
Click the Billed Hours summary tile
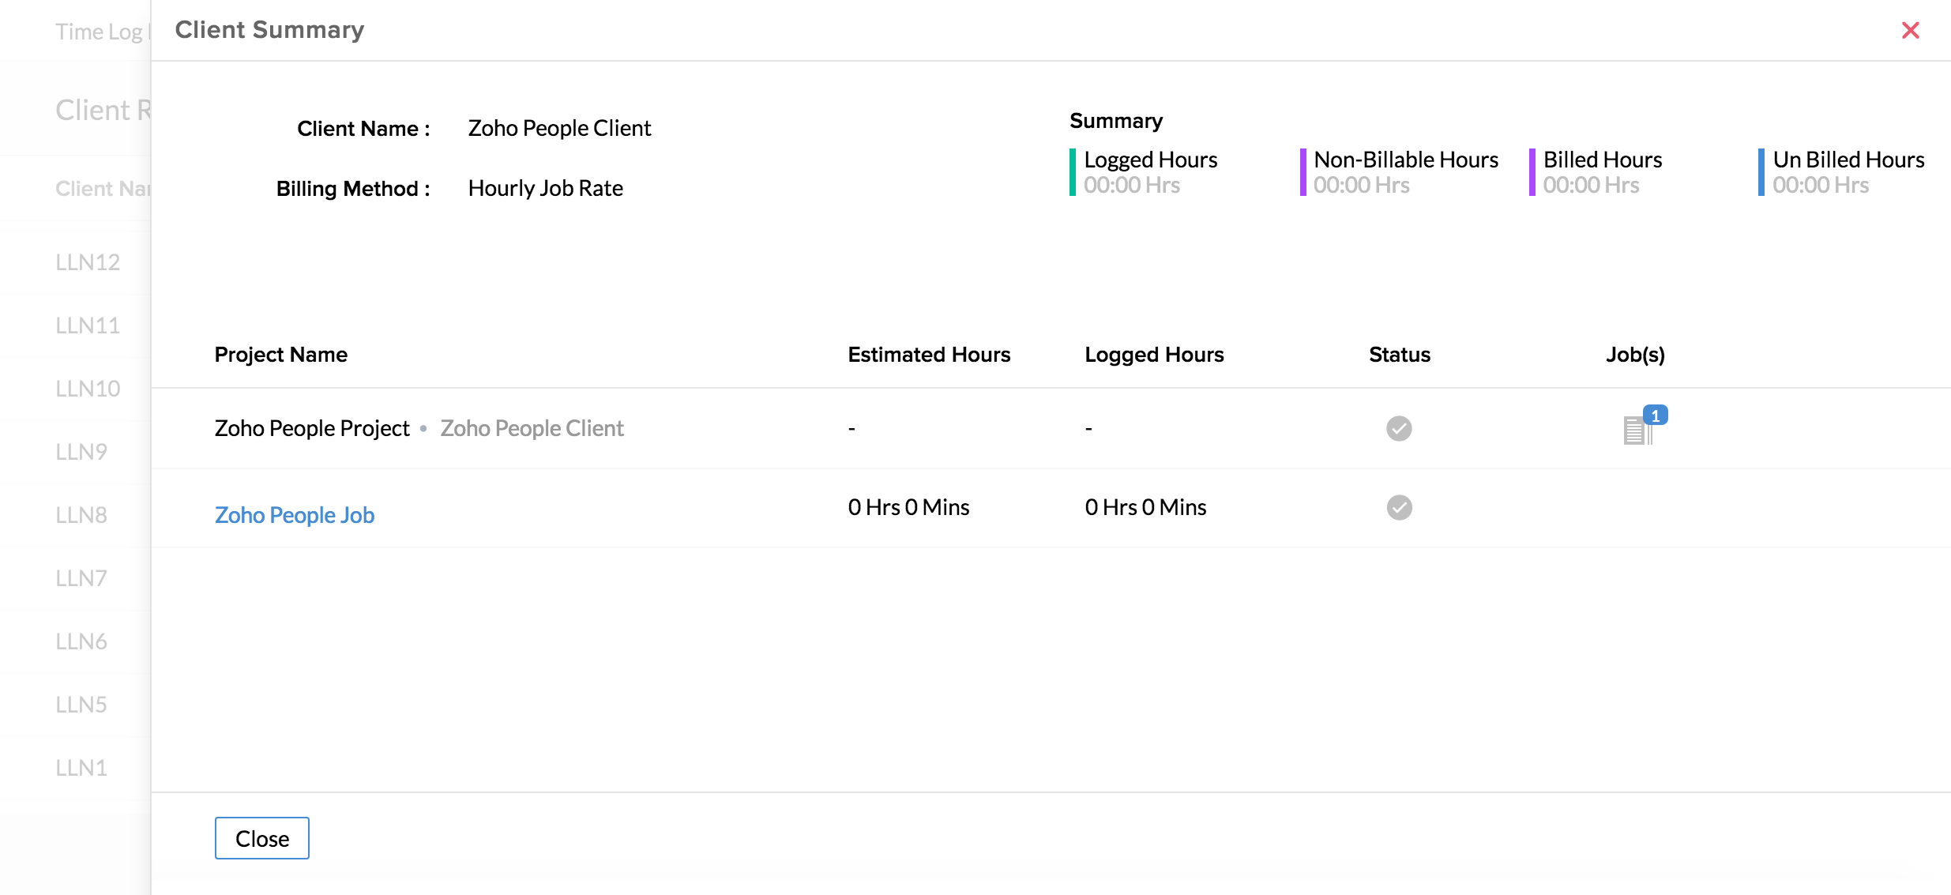pyautogui.click(x=1602, y=172)
